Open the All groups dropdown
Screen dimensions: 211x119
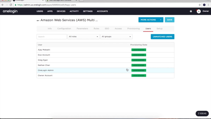pos(116,37)
